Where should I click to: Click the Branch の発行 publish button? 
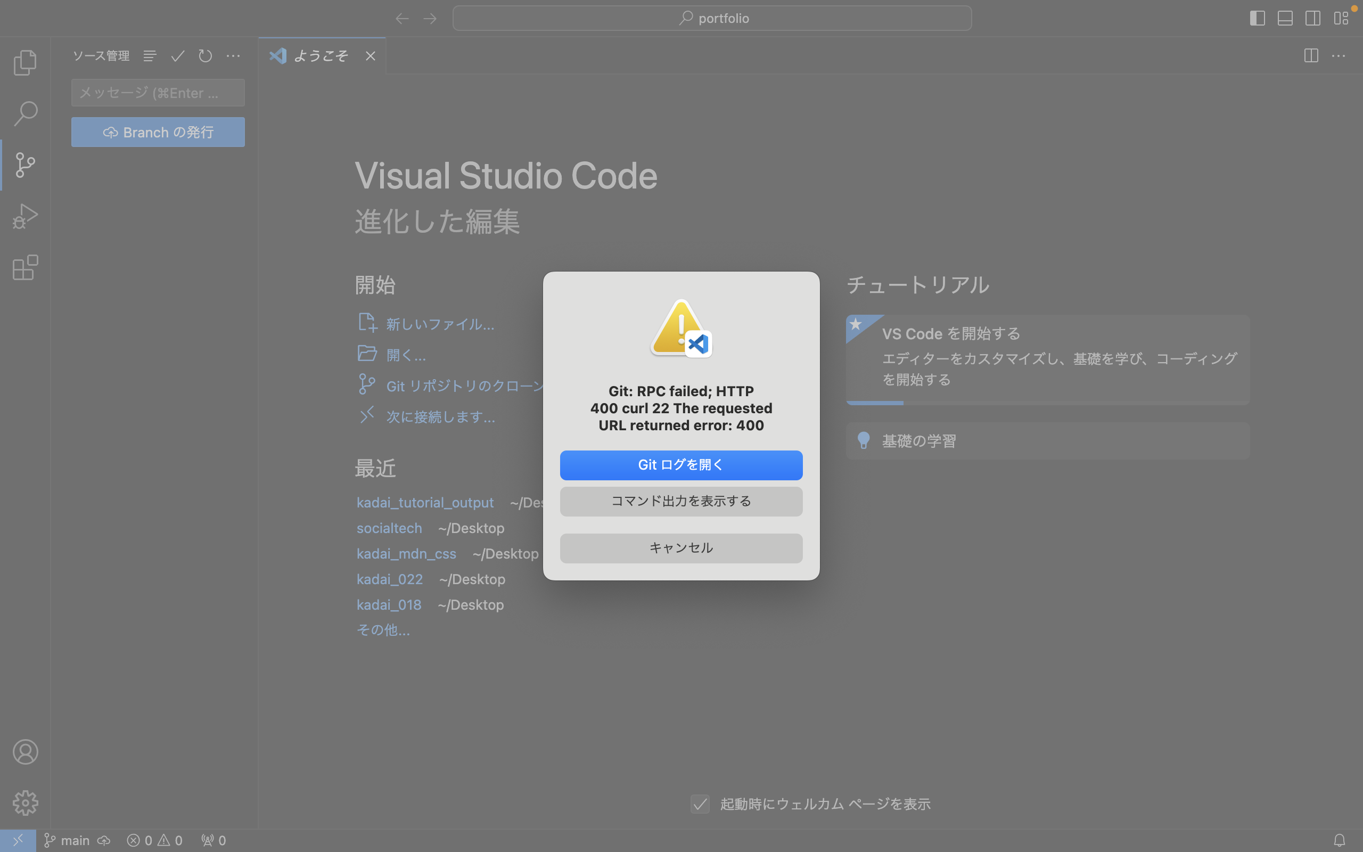[x=158, y=132]
